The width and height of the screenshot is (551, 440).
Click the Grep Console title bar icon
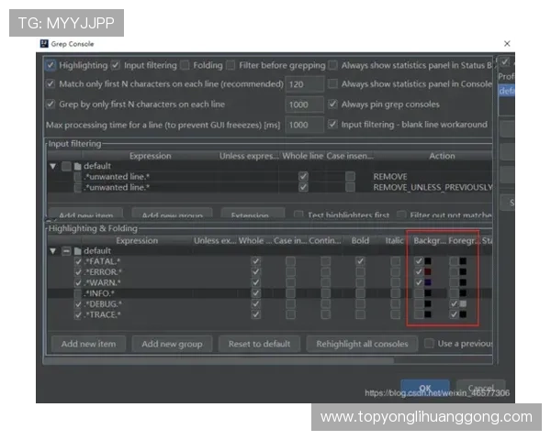pyautogui.click(x=44, y=43)
